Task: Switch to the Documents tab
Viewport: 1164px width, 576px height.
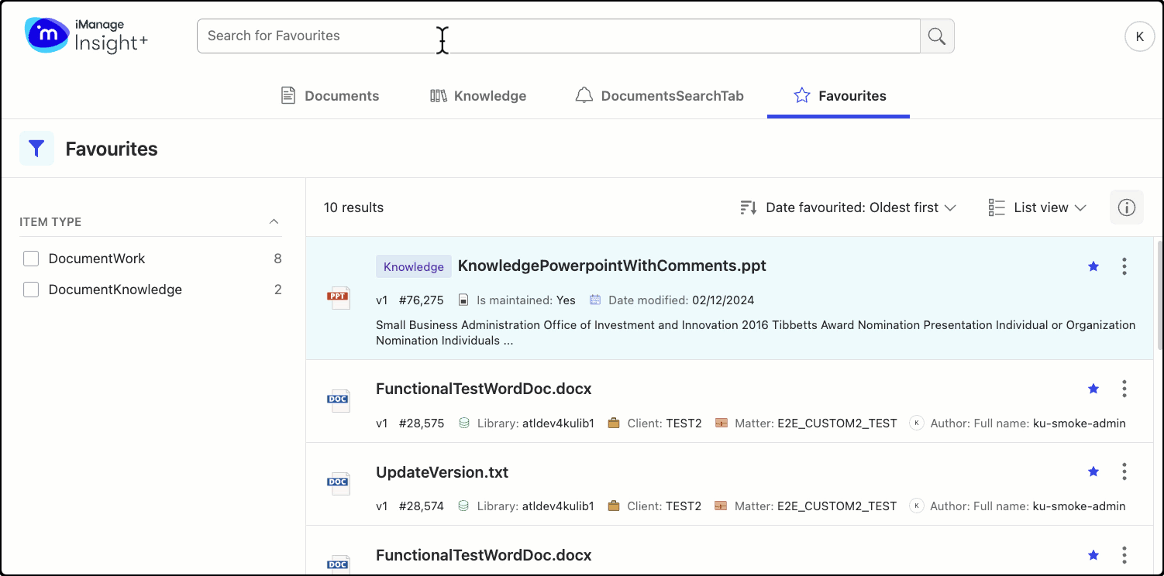Action: pyautogui.click(x=329, y=96)
